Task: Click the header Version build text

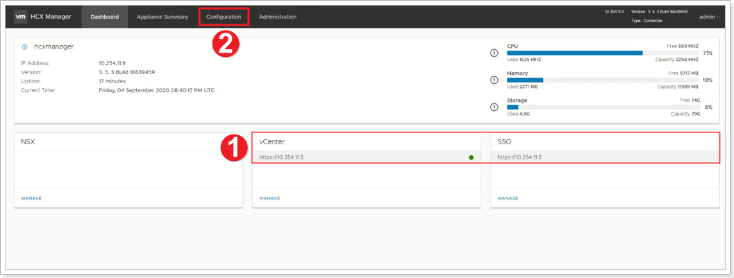Action: pos(660,11)
